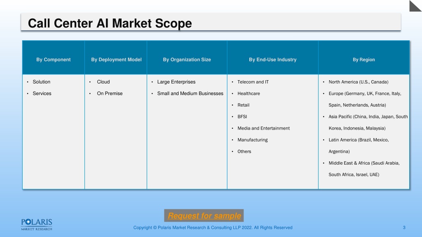This screenshot has width=422, height=237.
Task: Select the Europe (Germany, UK, France, Italy line
Action: [365, 93]
